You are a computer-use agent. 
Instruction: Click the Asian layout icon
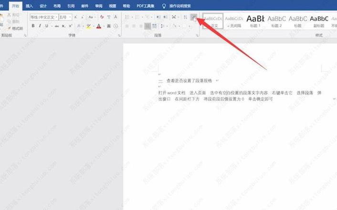coord(174,17)
